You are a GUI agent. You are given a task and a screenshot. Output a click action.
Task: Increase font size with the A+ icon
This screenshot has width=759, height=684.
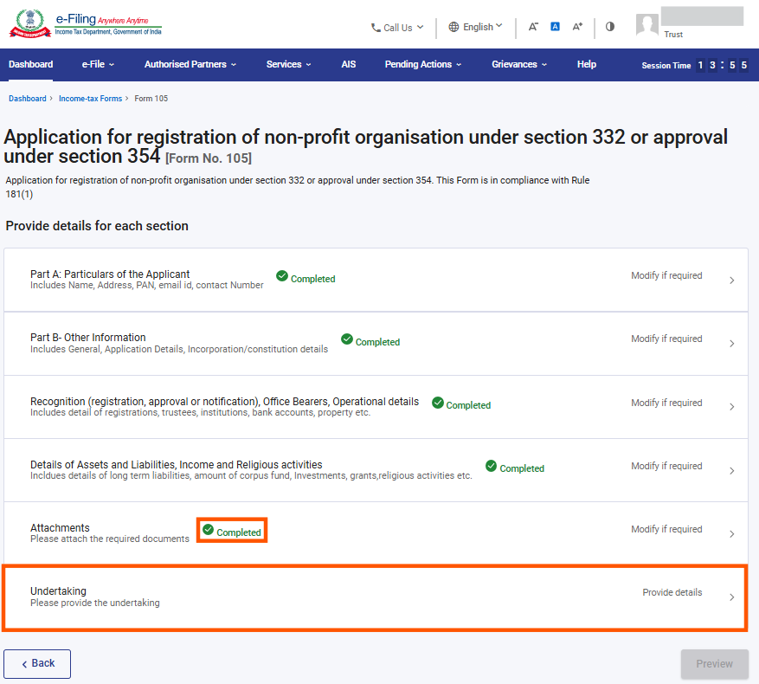click(577, 27)
